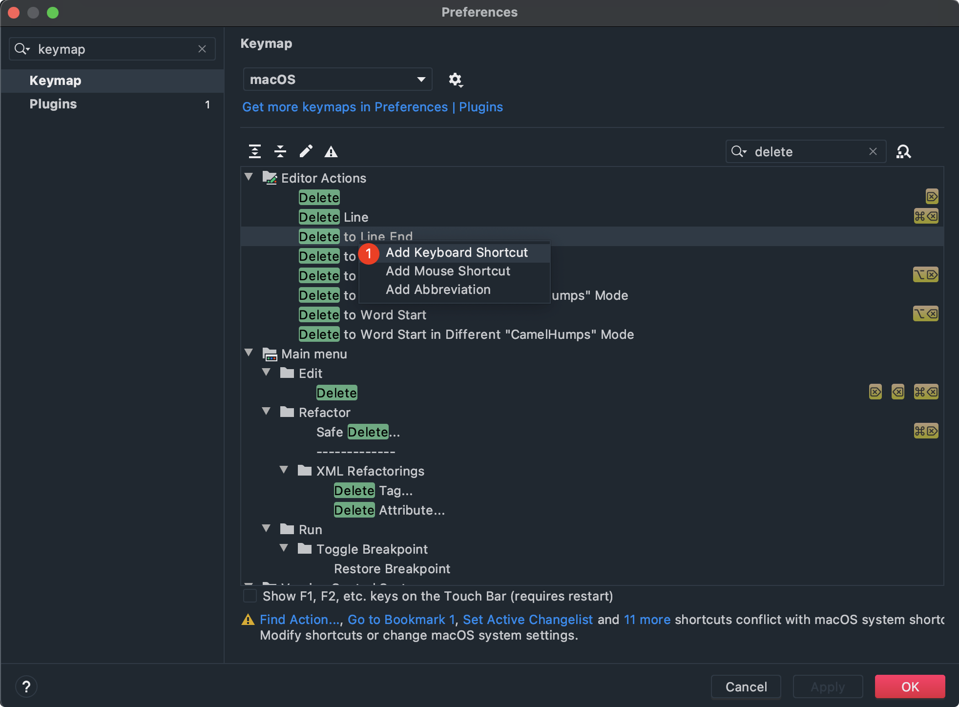Choose Add Keyboard Shortcut
959x707 pixels.
point(455,252)
